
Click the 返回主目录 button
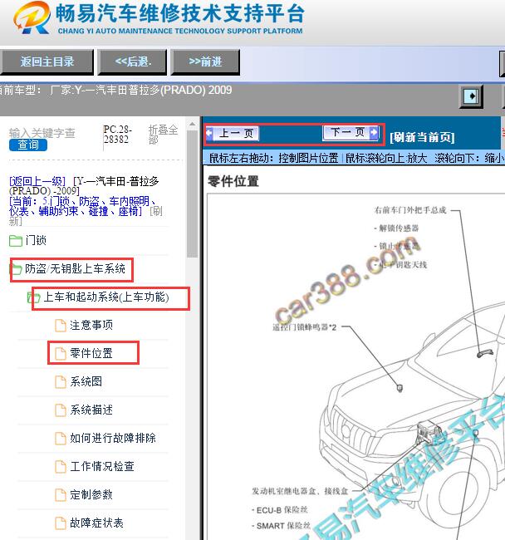point(47,62)
